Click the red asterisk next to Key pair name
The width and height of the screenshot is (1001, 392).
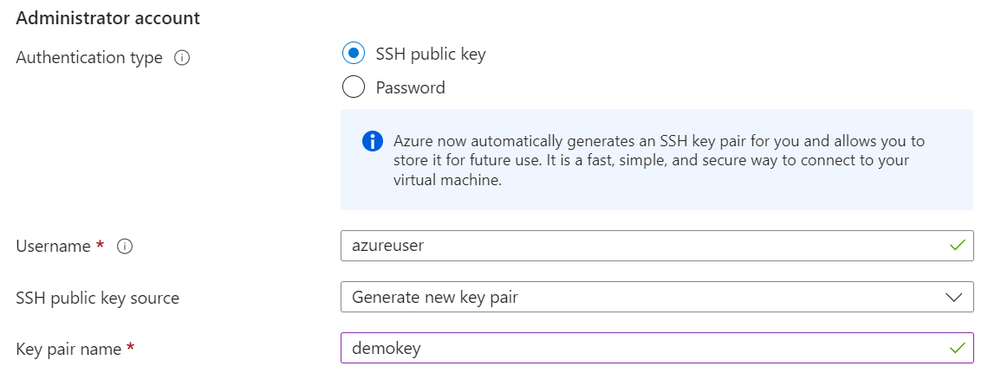coord(130,346)
